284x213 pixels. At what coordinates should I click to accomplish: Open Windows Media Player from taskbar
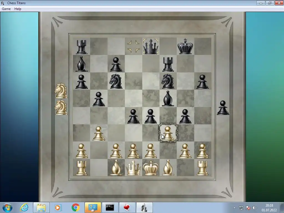(x=58, y=207)
